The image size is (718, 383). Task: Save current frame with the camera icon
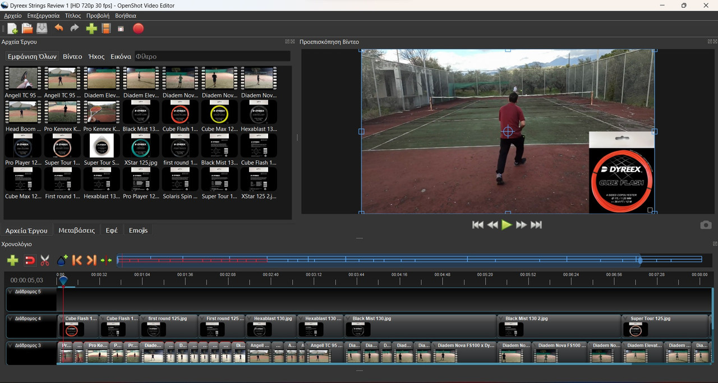coord(706,225)
